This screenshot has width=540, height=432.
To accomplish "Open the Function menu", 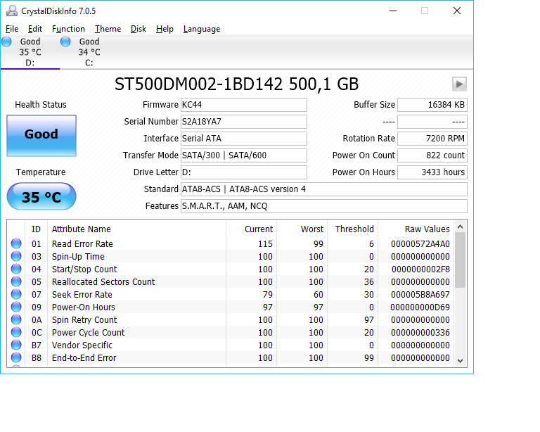I will click(x=68, y=29).
